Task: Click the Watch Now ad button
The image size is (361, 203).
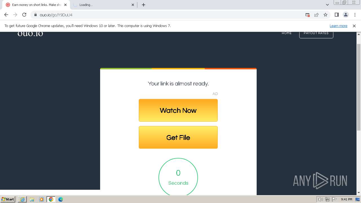Action: (x=178, y=110)
